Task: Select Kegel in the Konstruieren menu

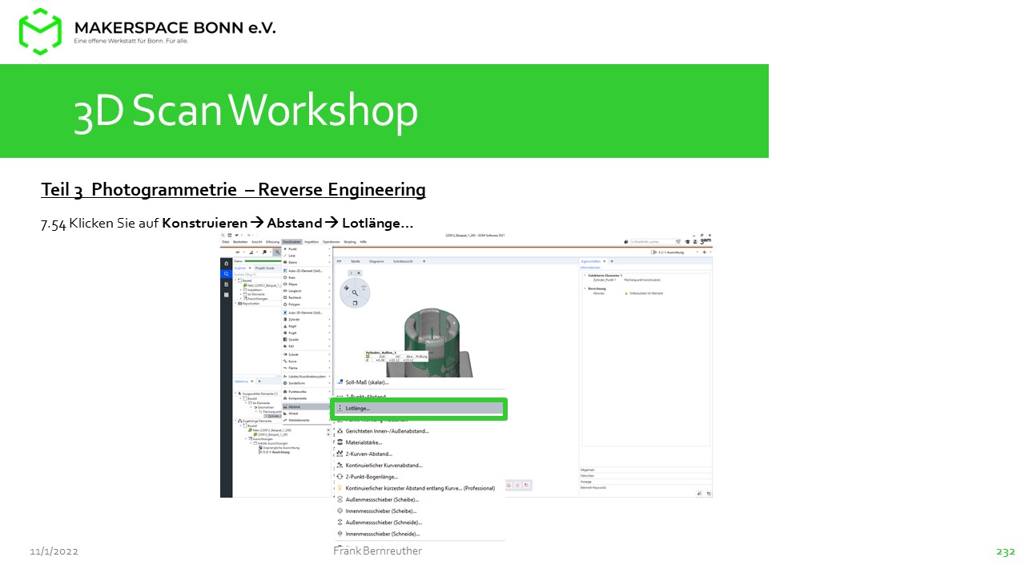Action: (307, 326)
